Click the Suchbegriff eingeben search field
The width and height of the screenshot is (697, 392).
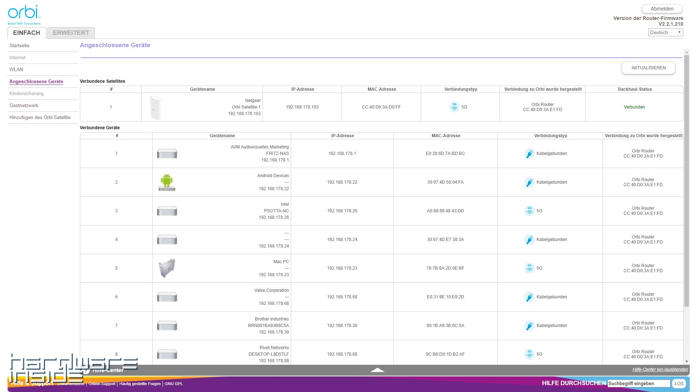click(639, 384)
